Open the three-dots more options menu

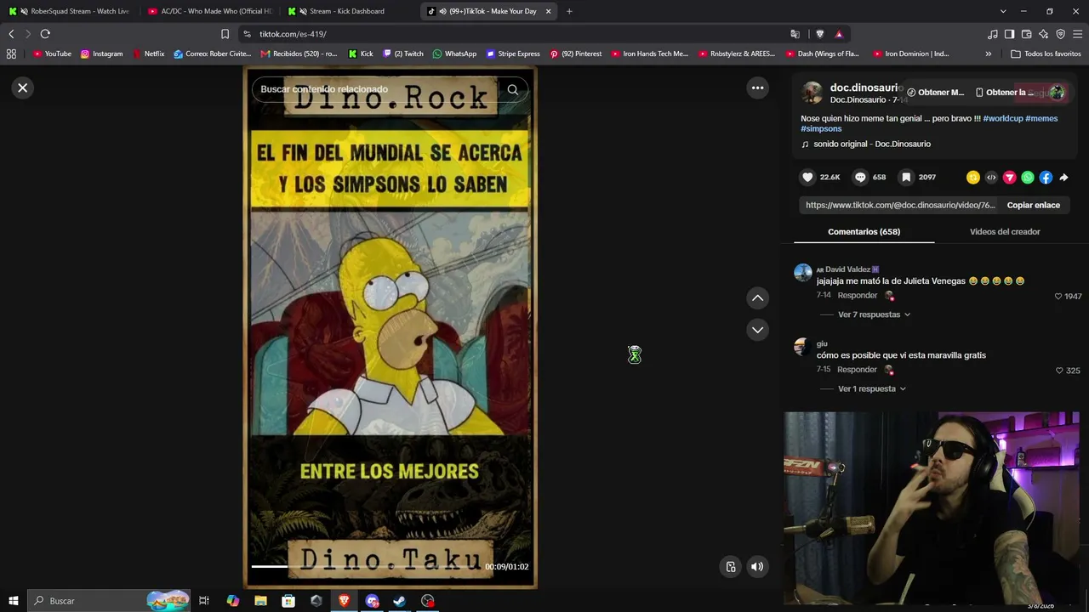coord(757,88)
